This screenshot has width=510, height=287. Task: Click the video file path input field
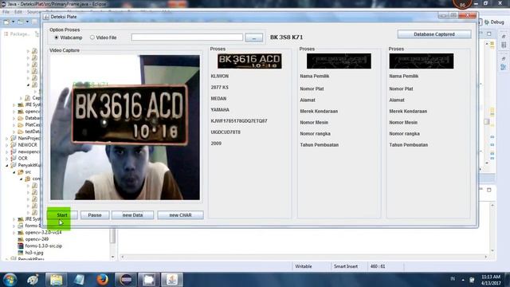pos(187,37)
